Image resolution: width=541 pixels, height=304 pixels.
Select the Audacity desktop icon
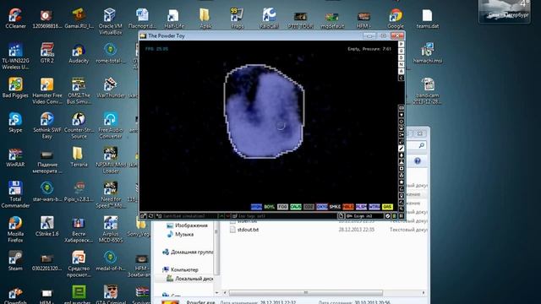coord(79,53)
